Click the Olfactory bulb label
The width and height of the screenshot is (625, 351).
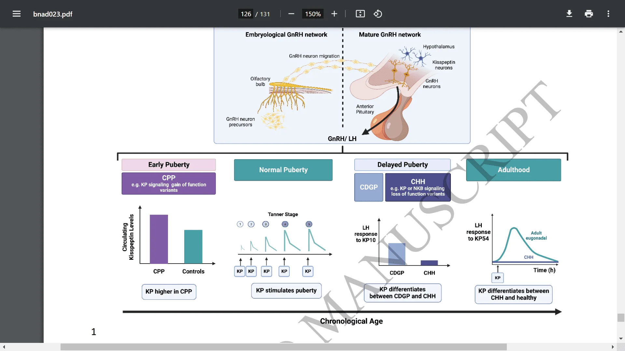coord(260,81)
